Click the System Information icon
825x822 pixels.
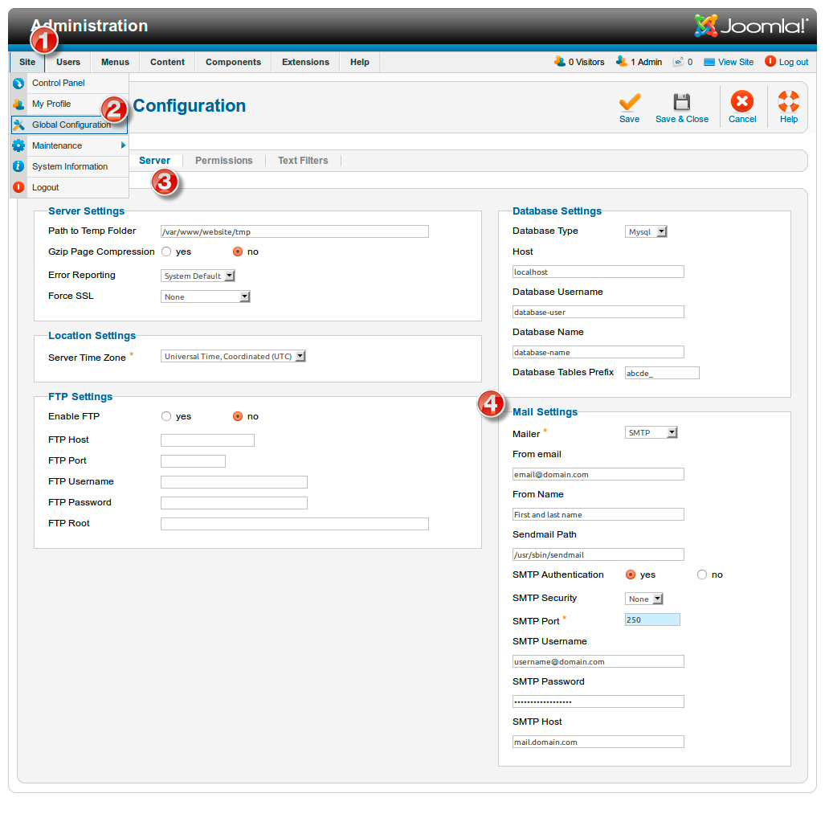18,166
